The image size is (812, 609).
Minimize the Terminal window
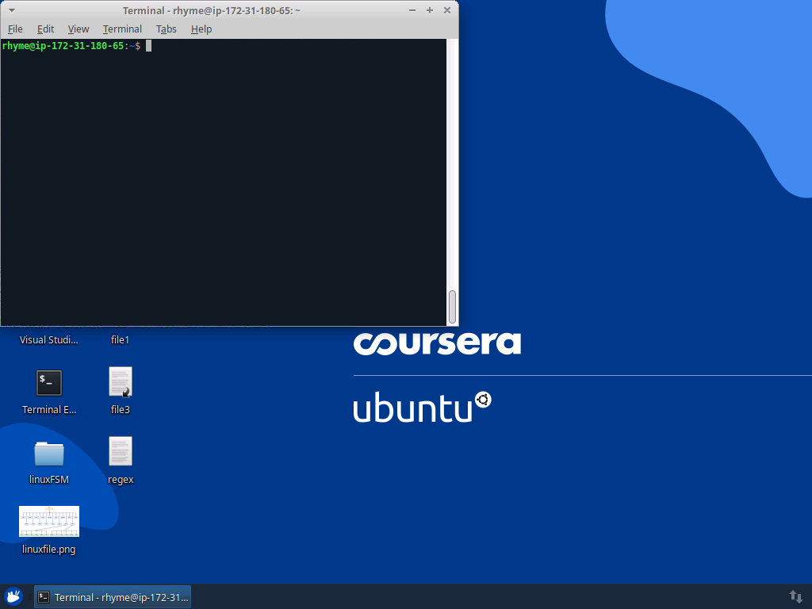pyautogui.click(x=412, y=10)
